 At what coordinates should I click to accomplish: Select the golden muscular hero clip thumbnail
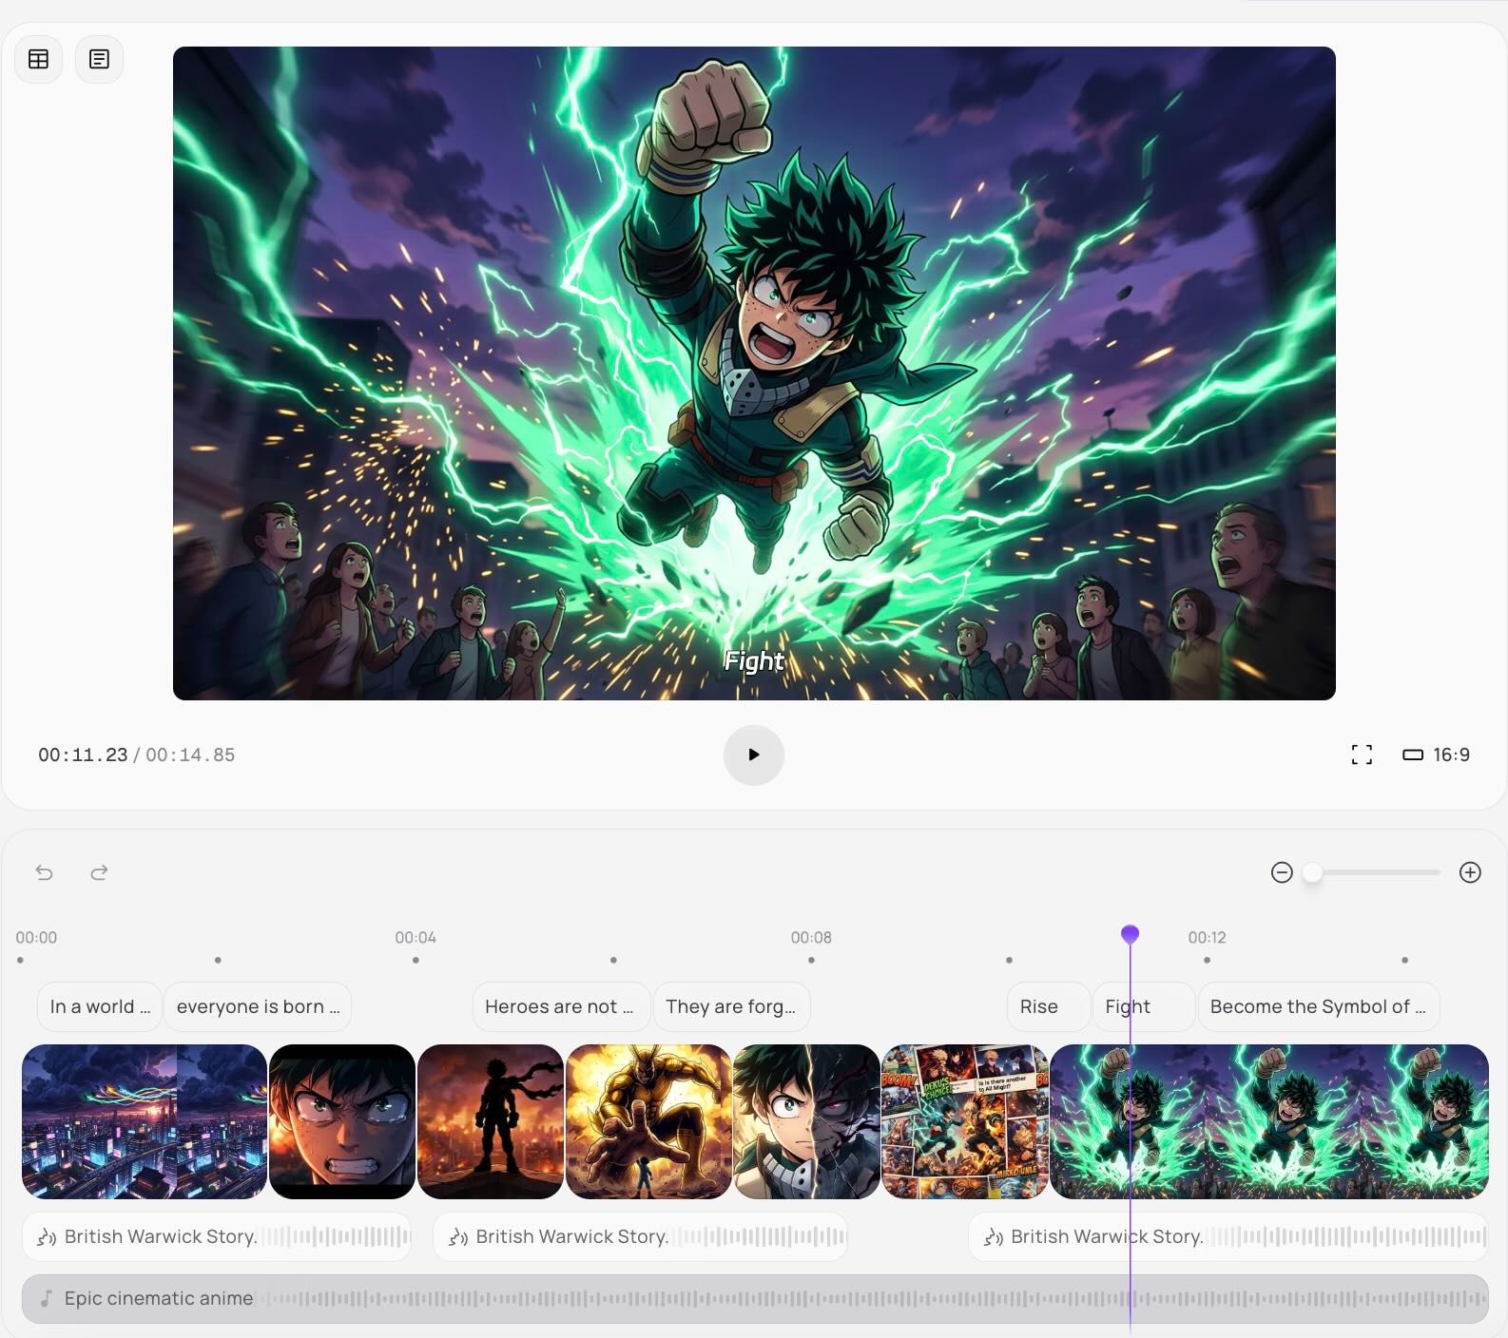tap(648, 1121)
